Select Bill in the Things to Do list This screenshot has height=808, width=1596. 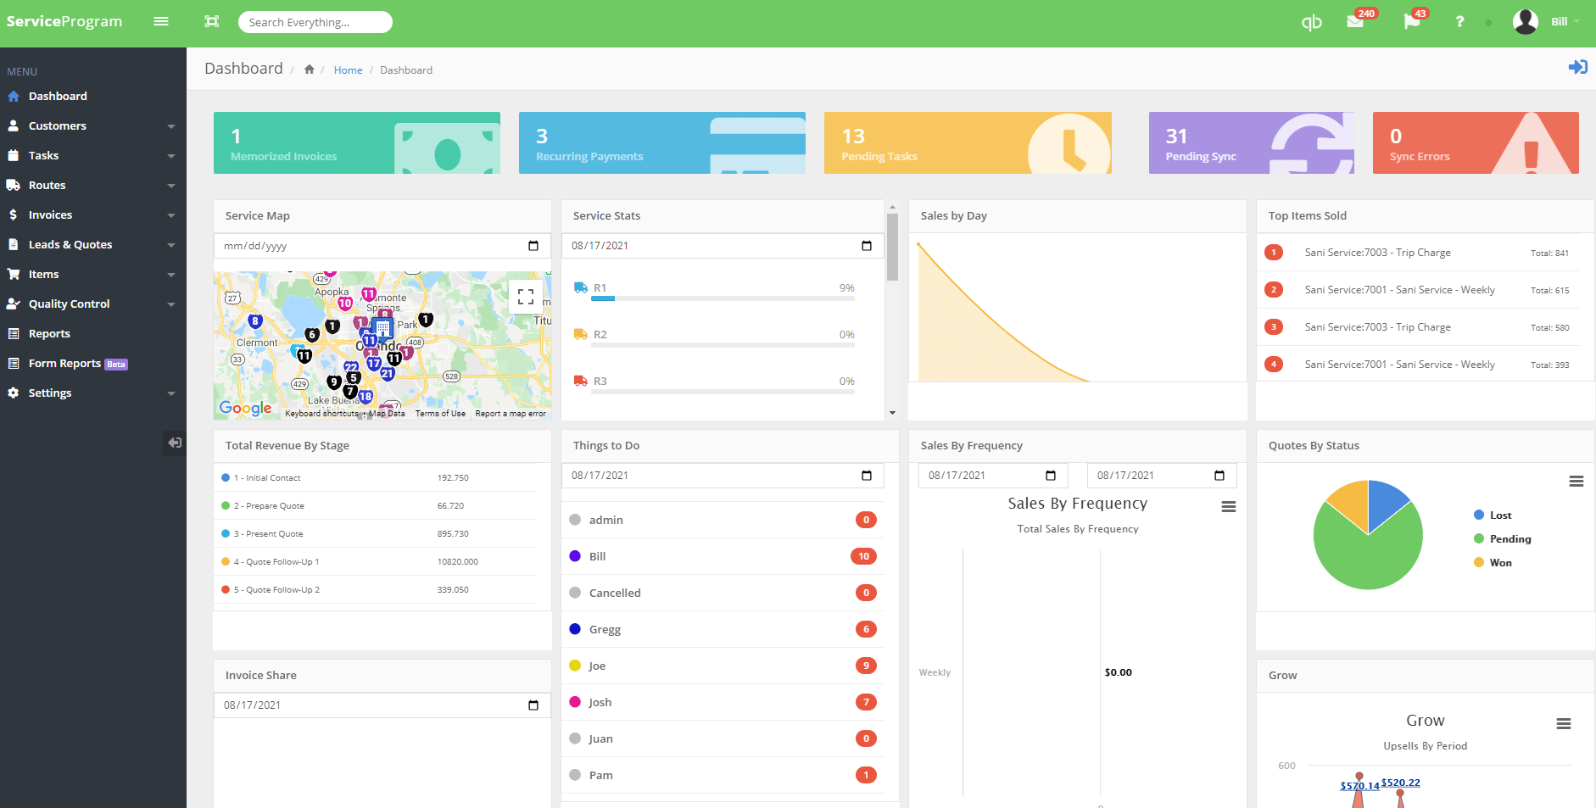pos(723,557)
